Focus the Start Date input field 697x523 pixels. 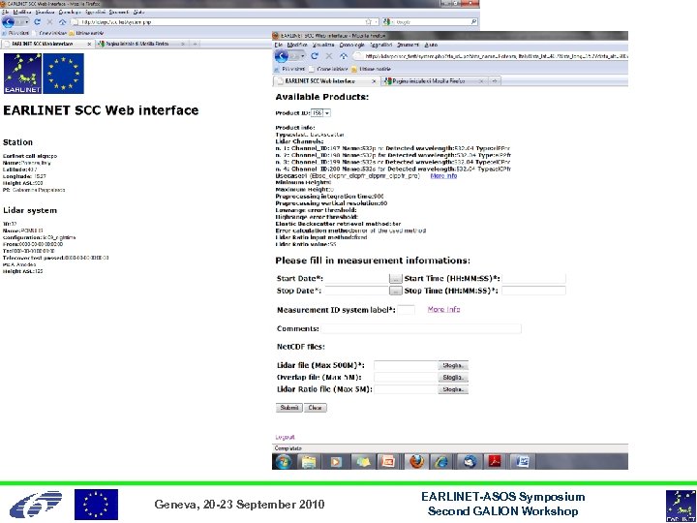pyautogui.click(x=357, y=279)
